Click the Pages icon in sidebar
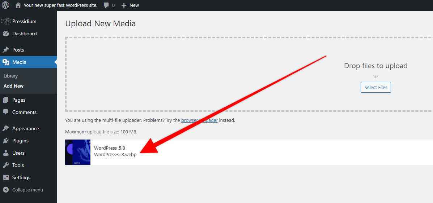Viewport: 433px width, 203px height. pos(6,100)
